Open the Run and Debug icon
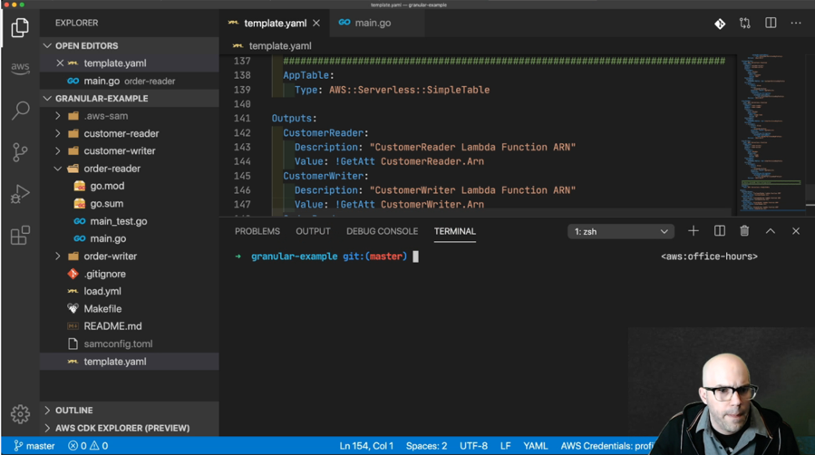Image resolution: width=815 pixels, height=455 pixels. (x=20, y=194)
